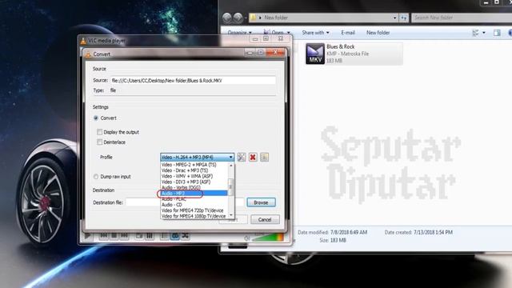The image size is (512, 288).
Task: Choose Video - DIV3 + MP3 (ASF) profile
Action: click(194, 182)
